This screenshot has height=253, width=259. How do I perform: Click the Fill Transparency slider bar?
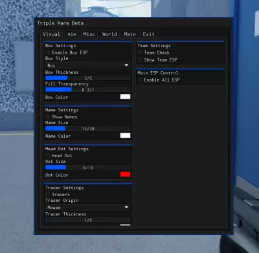87,89
